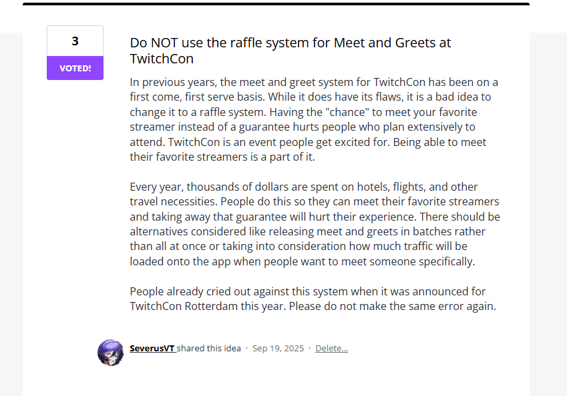Open the SeverusVT username link
This screenshot has height=396, width=567.
tap(152, 349)
